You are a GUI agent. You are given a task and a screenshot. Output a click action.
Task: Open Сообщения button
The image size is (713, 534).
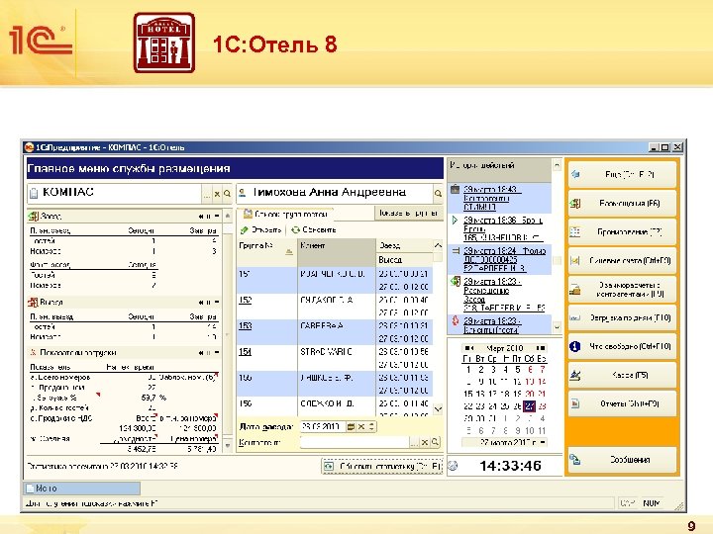point(622,460)
